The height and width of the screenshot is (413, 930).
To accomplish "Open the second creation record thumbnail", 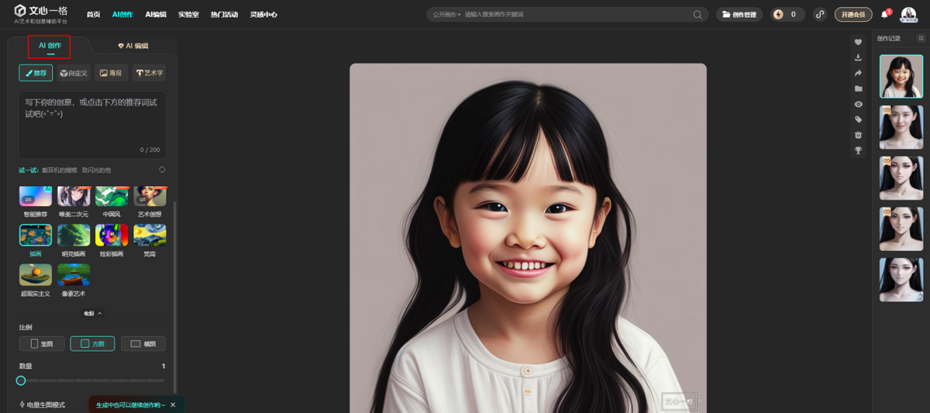I will click(x=901, y=127).
